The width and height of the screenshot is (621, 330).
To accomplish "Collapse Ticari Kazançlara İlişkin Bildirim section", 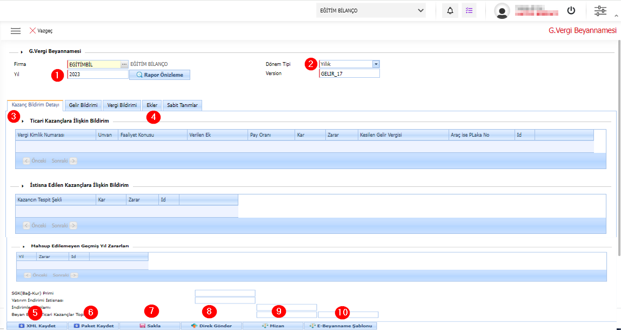I will click(23, 121).
